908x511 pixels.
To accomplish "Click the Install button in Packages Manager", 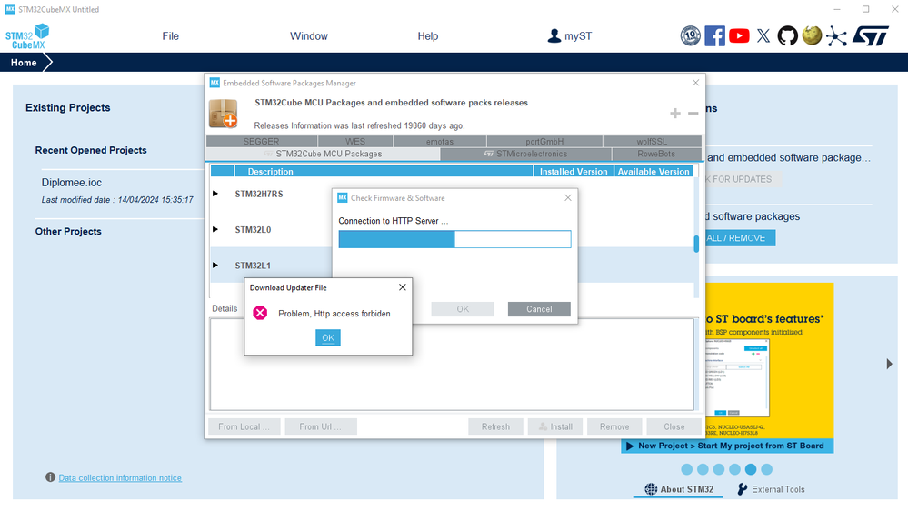I will 555,426.
